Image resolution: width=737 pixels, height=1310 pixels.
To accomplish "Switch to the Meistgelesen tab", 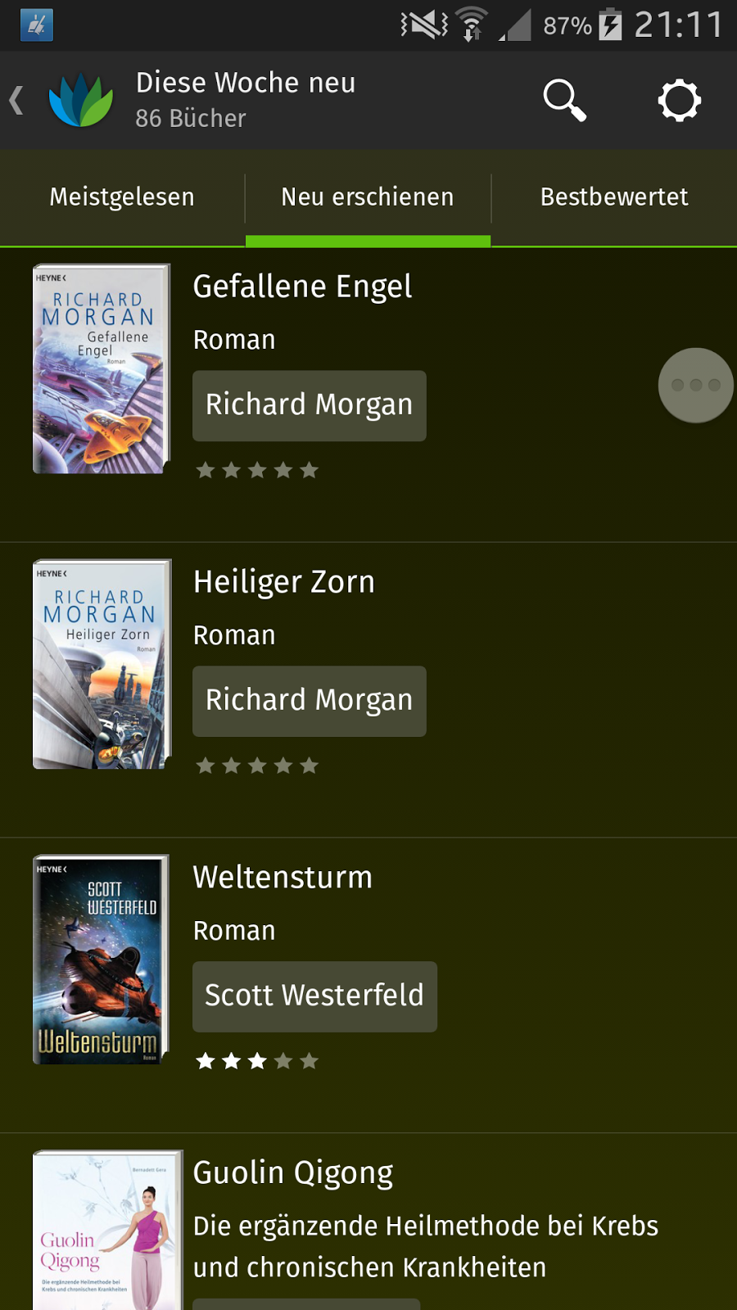I will tap(122, 197).
